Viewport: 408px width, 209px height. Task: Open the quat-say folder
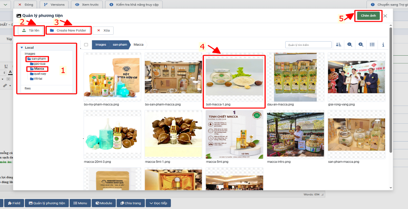click(40, 74)
